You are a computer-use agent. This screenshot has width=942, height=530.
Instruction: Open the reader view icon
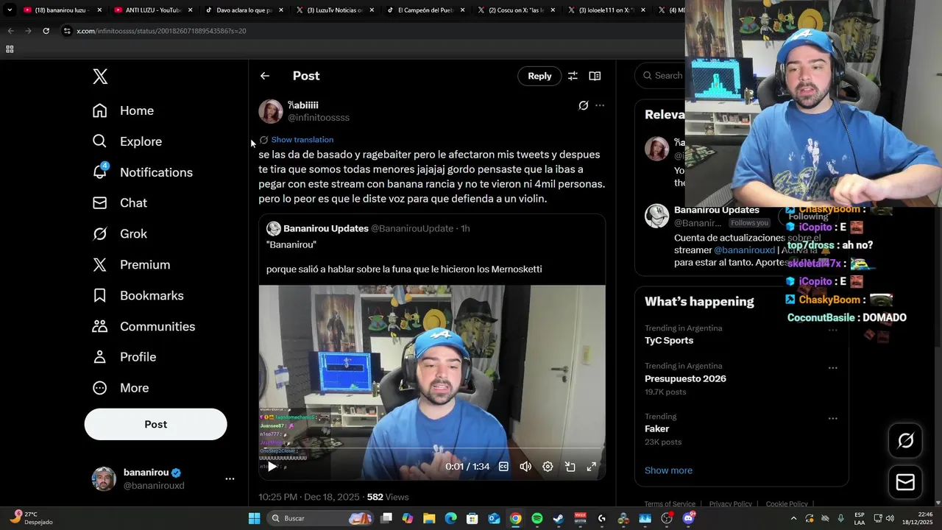coord(595,76)
